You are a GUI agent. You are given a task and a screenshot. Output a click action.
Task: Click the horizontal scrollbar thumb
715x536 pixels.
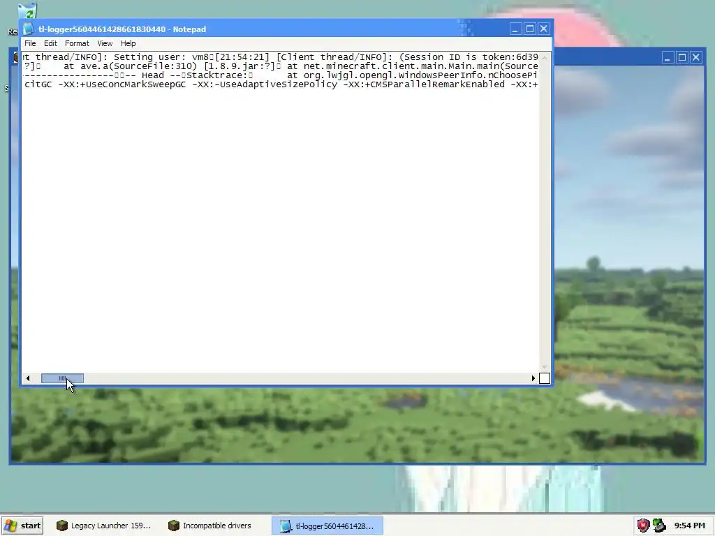click(62, 378)
